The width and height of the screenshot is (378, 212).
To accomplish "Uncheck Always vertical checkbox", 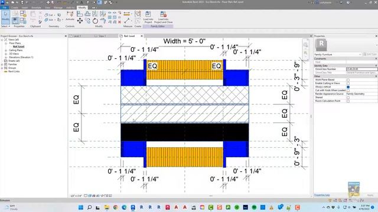I will 348,87.
